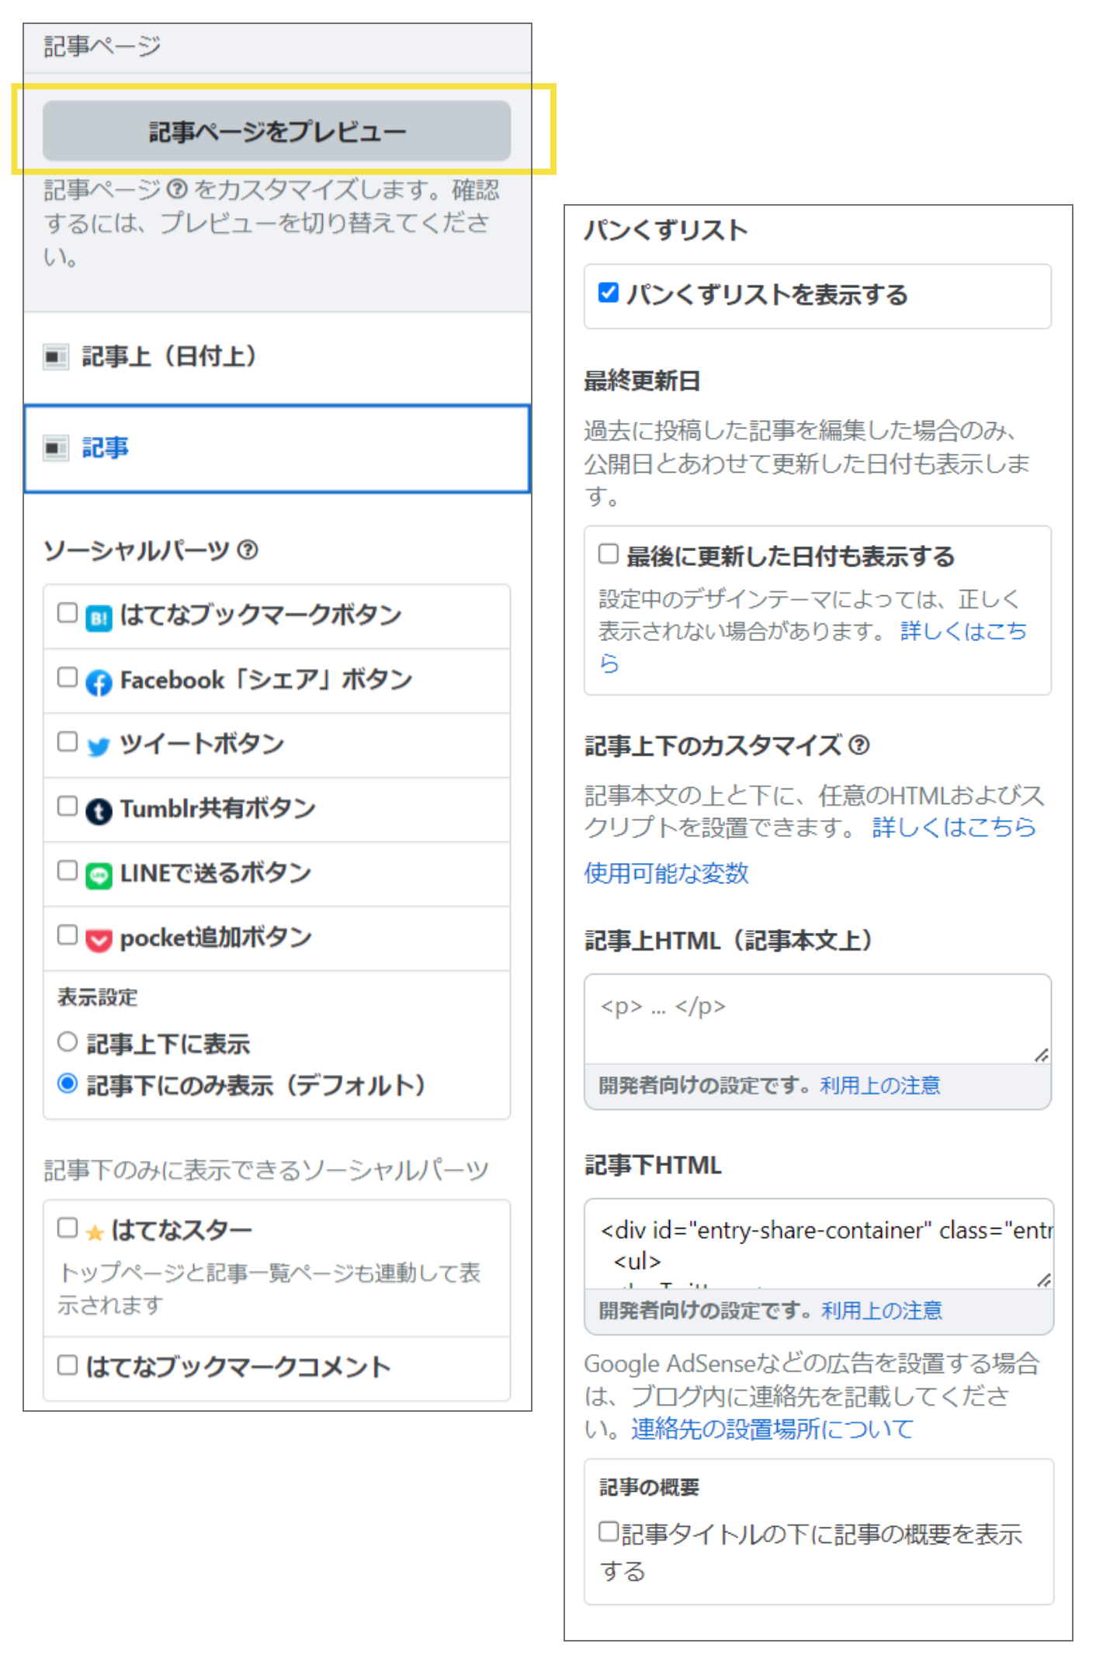The width and height of the screenshot is (1096, 1678).
Task: Enable はてなスター checkbox
Action: click(x=68, y=1229)
